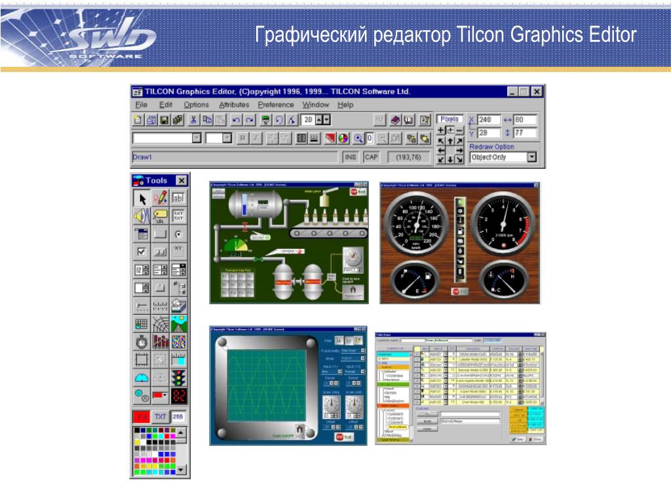Select the speaker sound tool
The height and width of the screenshot is (503, 671).
point(142,216)
